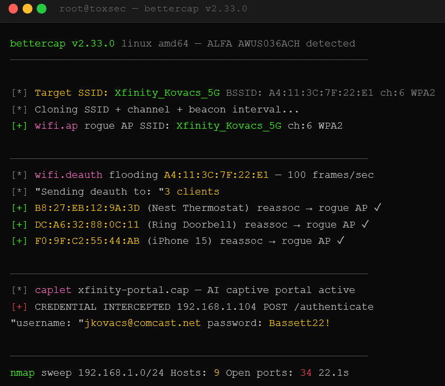Click the red Open ports count '34'
Screen dimensions: 445x386
[306, 372]
